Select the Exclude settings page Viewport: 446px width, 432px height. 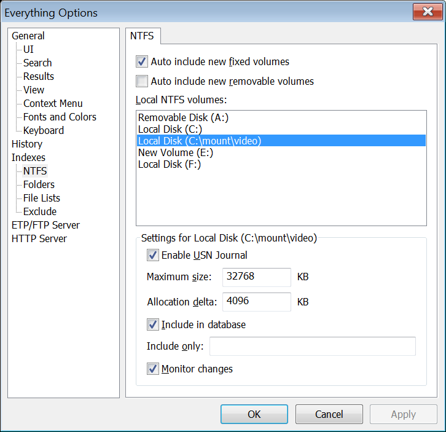click(40, 211)
